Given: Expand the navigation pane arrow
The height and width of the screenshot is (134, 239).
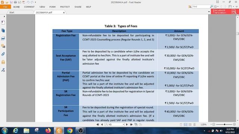Looking at the screenshot, I should coord(4,16).
